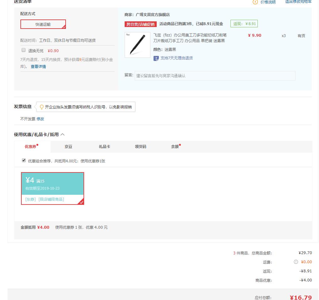Click the total payable ¥16.79
Image resolution: width=319 pixels, height=300 pixels.
(301, 297)
